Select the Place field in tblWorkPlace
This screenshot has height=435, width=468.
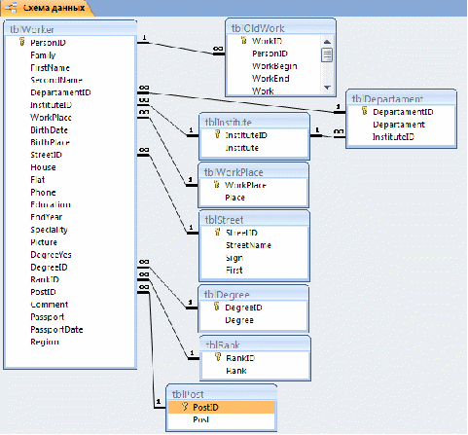(234, 198)
